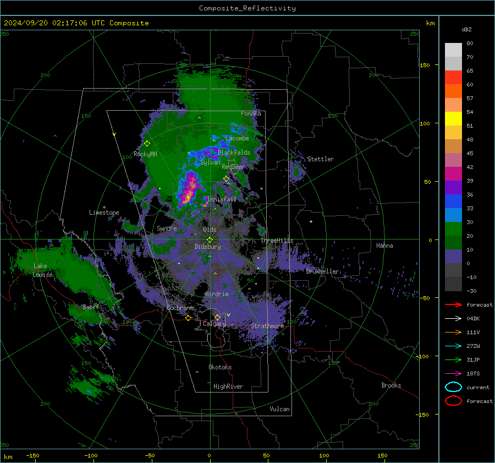
Task: Click the Hanna town label
Action: coord(384,246)
